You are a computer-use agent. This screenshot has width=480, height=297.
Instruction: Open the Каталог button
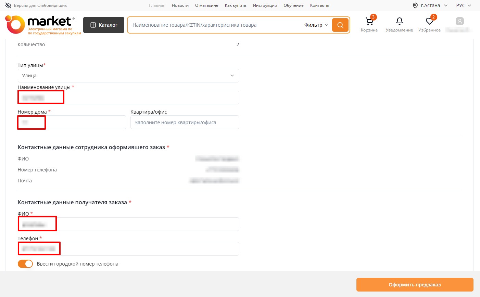click(104, 25)
